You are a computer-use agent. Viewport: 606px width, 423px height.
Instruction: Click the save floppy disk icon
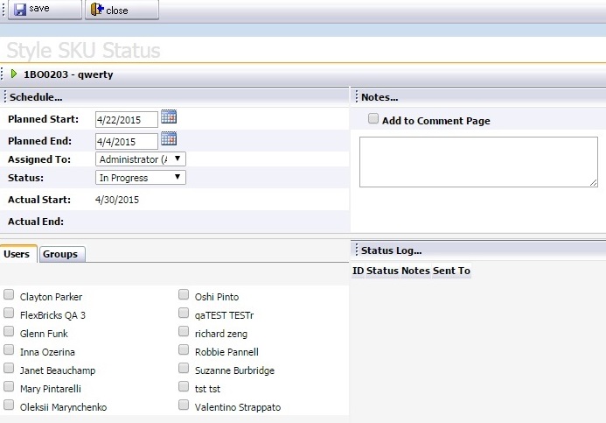[x=20, y=10]
